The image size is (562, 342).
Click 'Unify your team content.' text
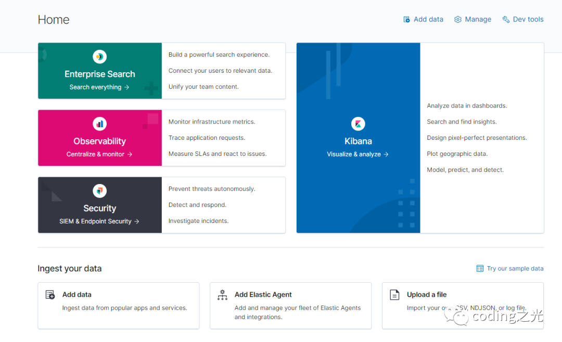pos(203,87)
